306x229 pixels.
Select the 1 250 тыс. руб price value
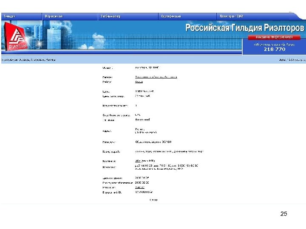[144, 91]
